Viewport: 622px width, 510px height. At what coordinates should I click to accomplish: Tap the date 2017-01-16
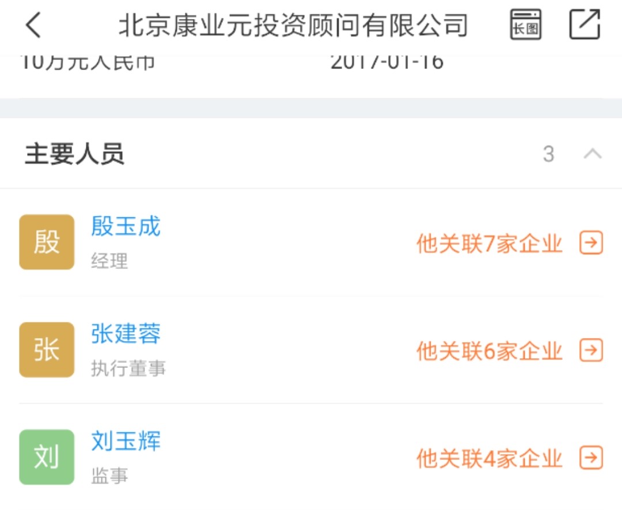tap(387, 62)
